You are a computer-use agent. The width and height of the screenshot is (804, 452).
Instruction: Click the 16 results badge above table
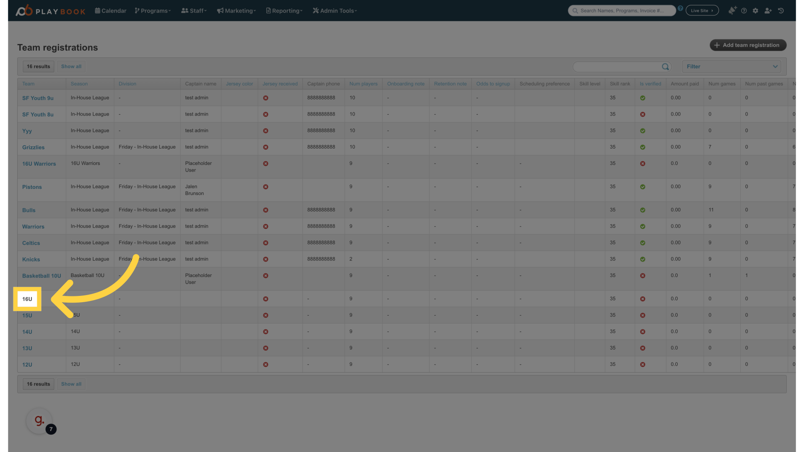(x=39, y=67)
